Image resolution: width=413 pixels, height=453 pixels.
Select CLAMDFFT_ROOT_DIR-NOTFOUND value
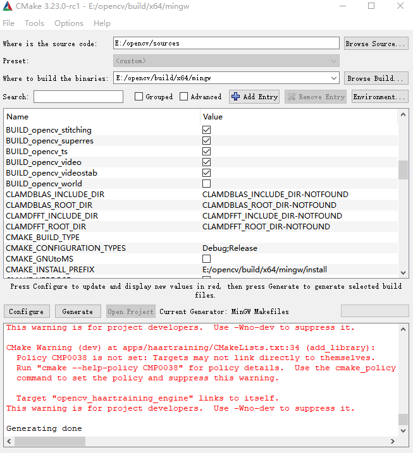coord(266,226)
